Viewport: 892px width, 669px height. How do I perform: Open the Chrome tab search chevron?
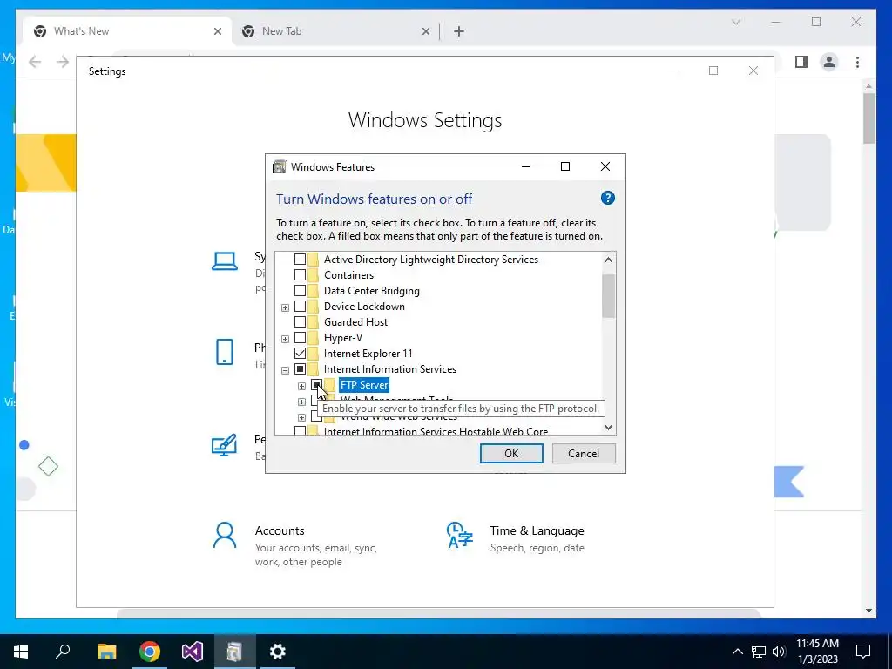[x=735, y=22]
